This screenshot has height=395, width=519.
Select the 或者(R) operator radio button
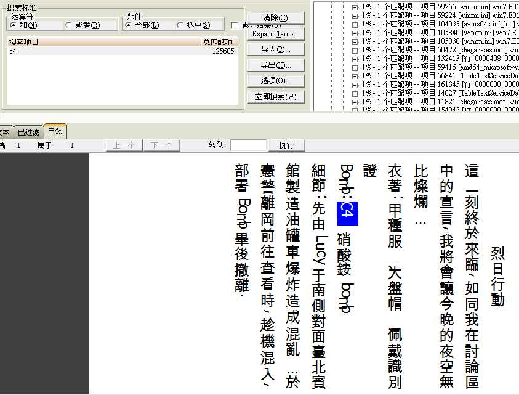(x=68, y=25)
